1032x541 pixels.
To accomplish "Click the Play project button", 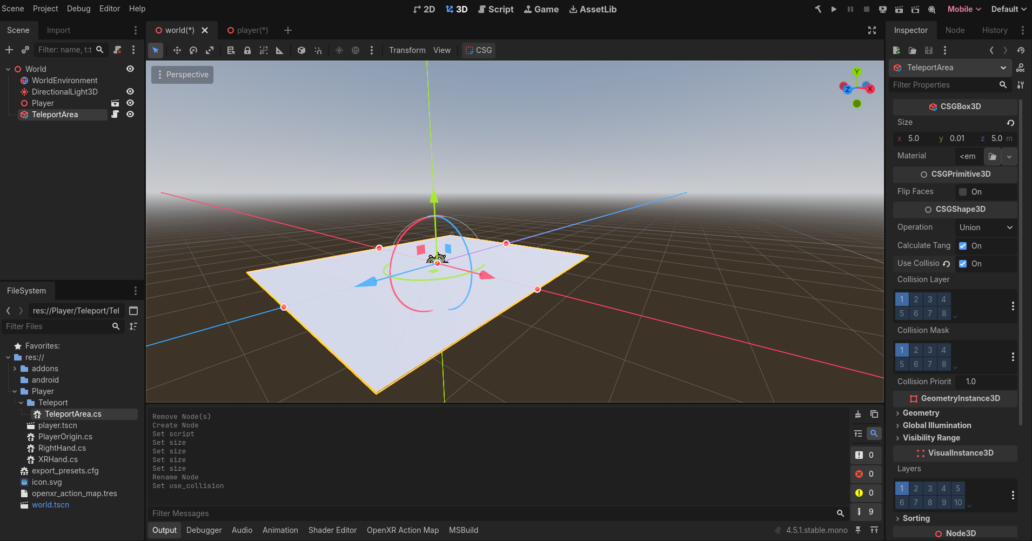I will 834,9.
